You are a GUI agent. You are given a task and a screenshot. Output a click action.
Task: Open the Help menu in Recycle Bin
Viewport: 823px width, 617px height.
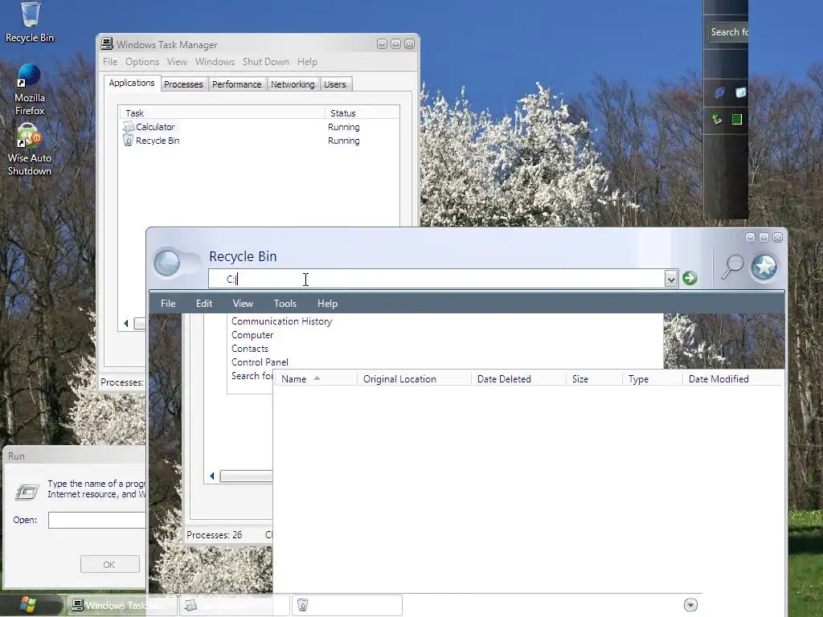(x=327, y=303)
